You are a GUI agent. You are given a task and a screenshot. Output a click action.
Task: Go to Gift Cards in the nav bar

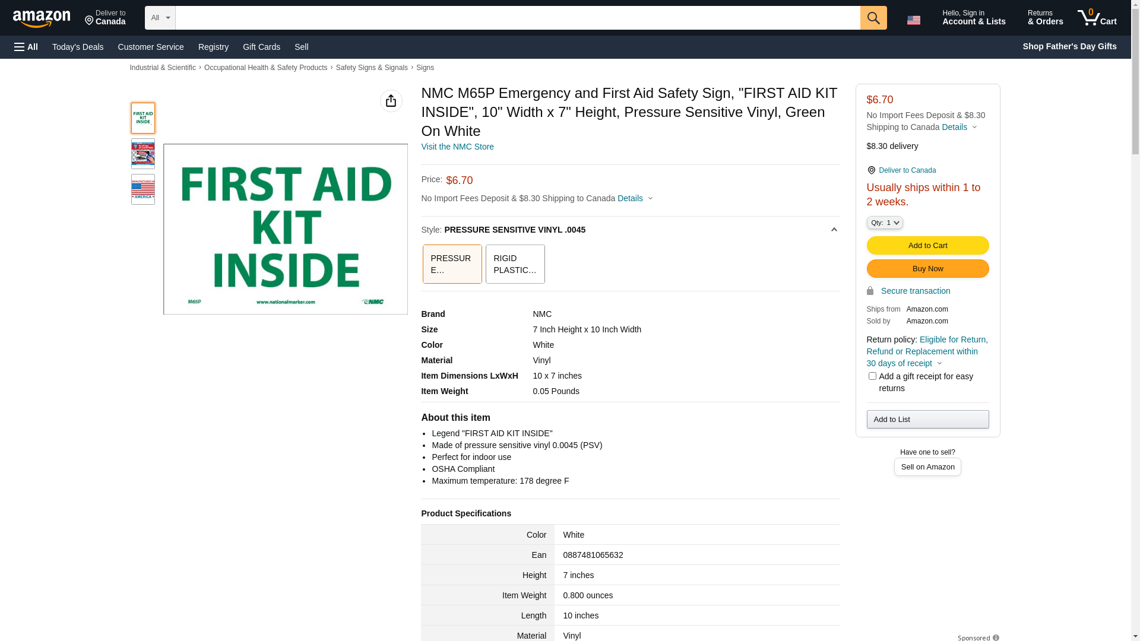click(261, 47)
